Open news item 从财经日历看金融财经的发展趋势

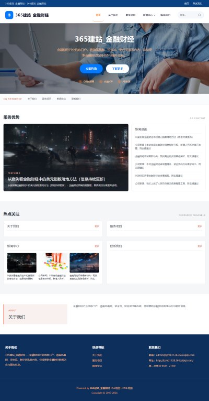click(x=159, y=176)
